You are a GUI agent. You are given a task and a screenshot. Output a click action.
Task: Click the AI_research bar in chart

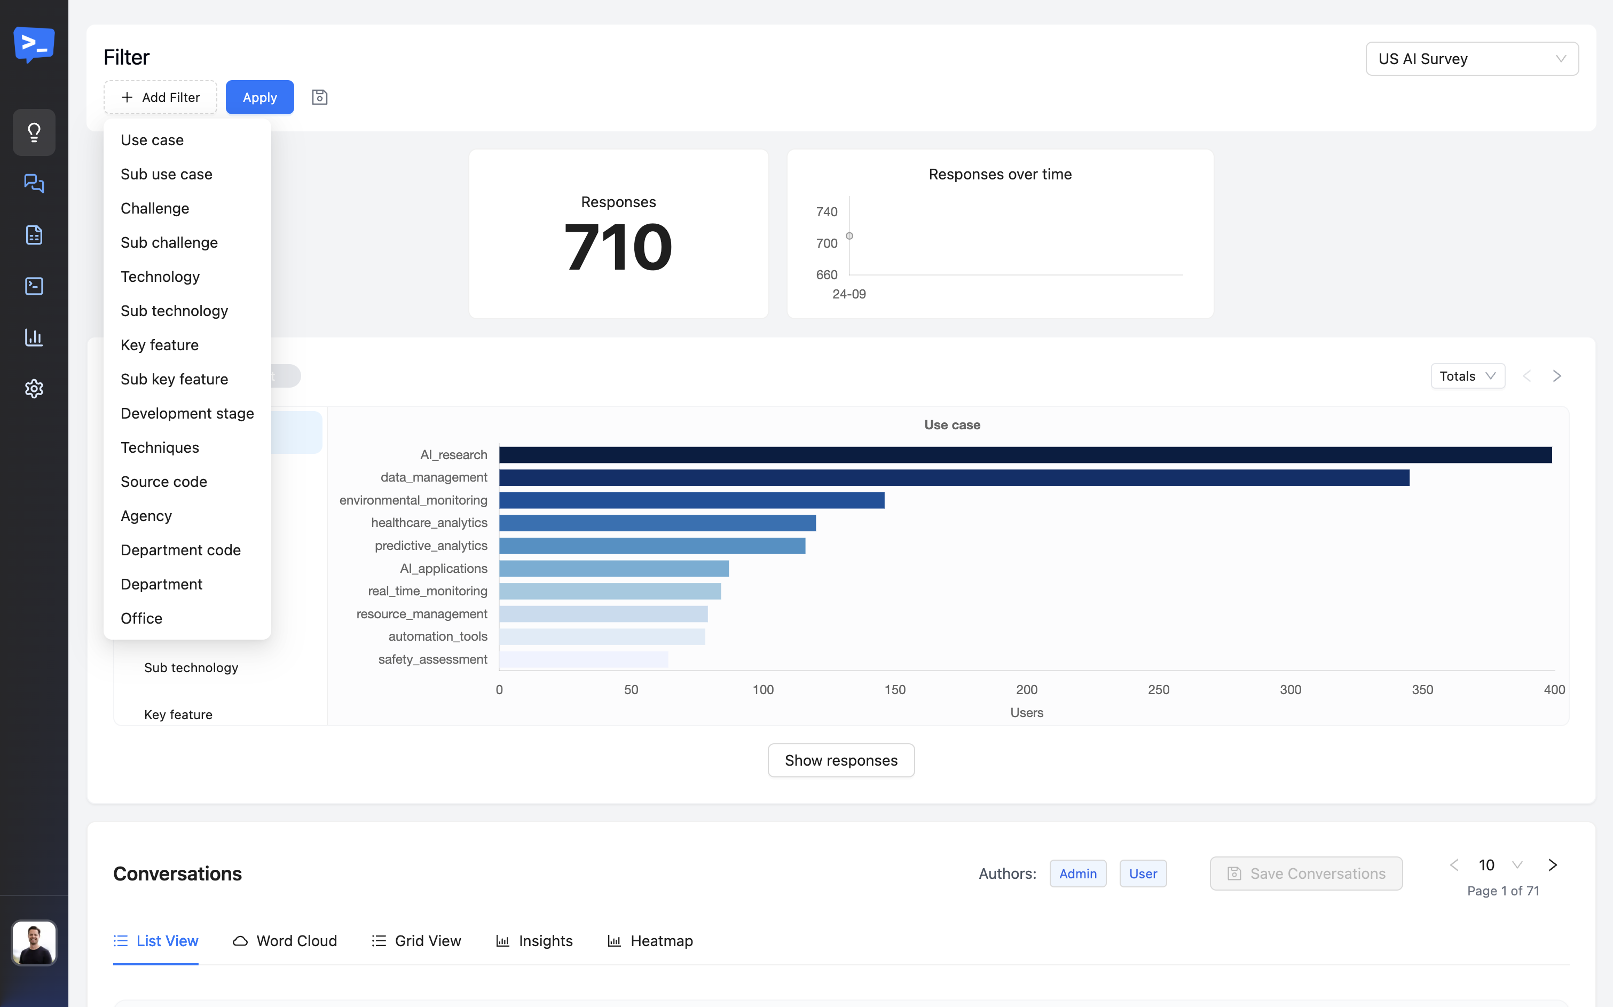pos(1025,455)
